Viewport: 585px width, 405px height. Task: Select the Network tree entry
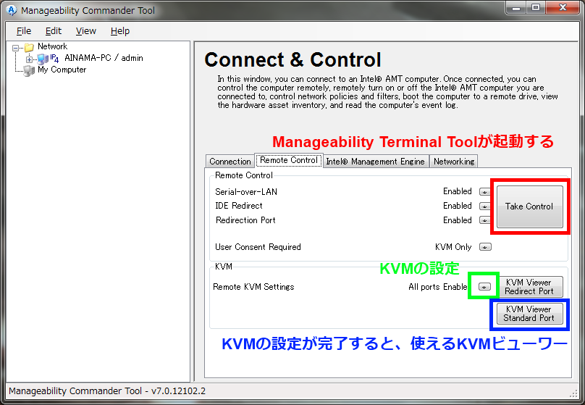53,46
